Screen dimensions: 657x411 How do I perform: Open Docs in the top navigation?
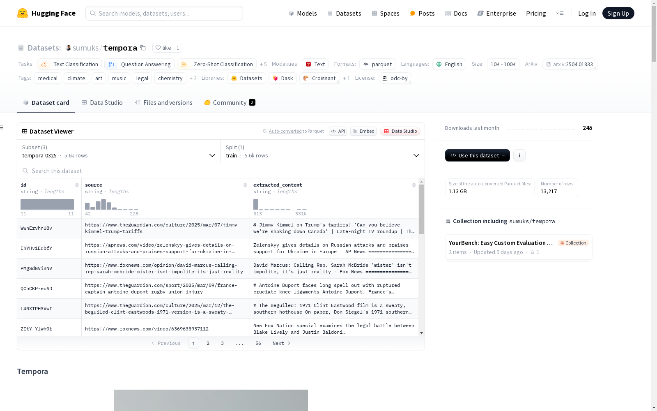coord(456,13)
